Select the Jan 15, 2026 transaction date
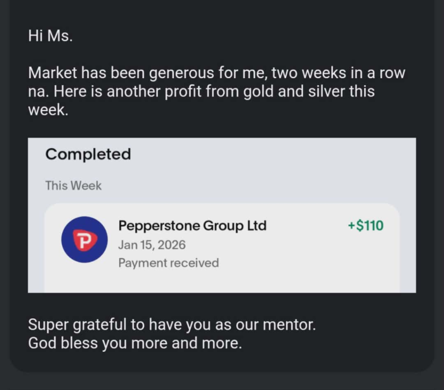Image resolution: width=444 pixels, height=390 pixels. pos(151,245)
